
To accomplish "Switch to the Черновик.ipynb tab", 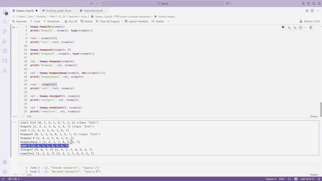I will coord(93,11).
